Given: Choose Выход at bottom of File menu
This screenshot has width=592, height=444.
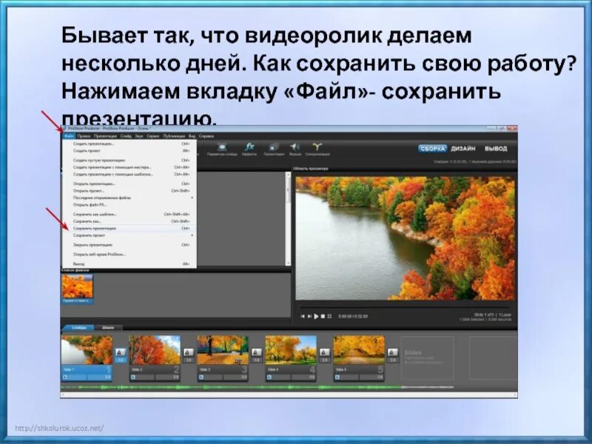Looking at the screenshot, I should [129, 264].
